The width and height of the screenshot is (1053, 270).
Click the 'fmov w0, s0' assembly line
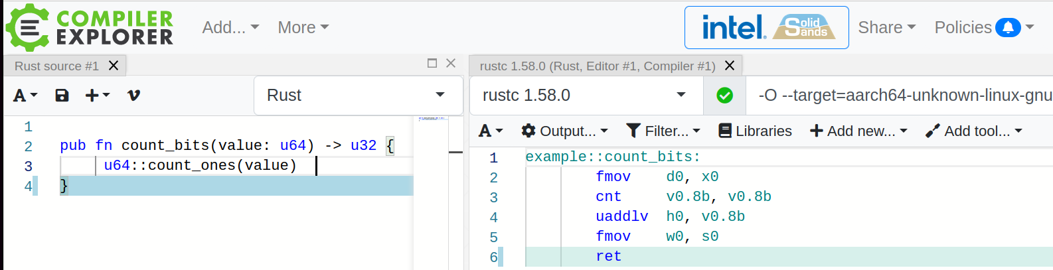point(657,237)
